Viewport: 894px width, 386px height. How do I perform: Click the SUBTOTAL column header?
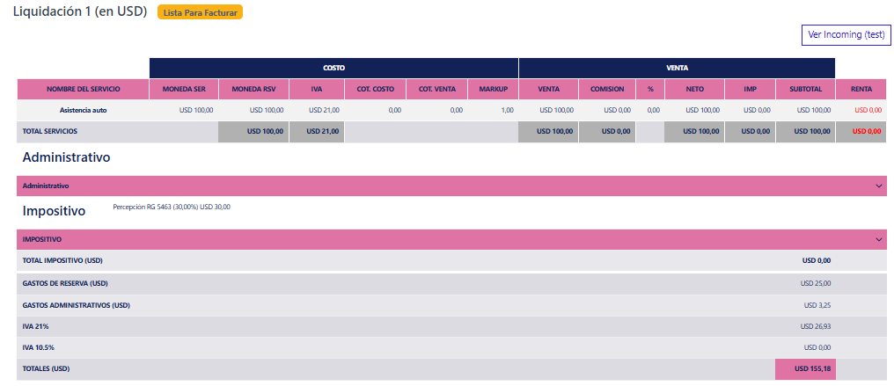tap(806, 90)
